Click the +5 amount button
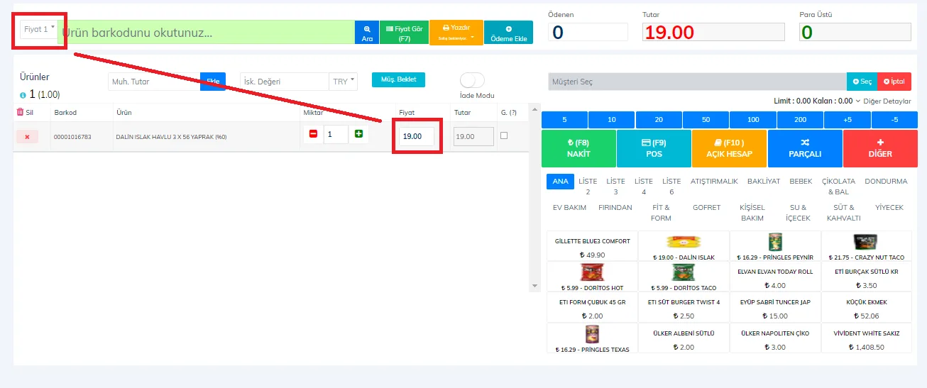 848,120
